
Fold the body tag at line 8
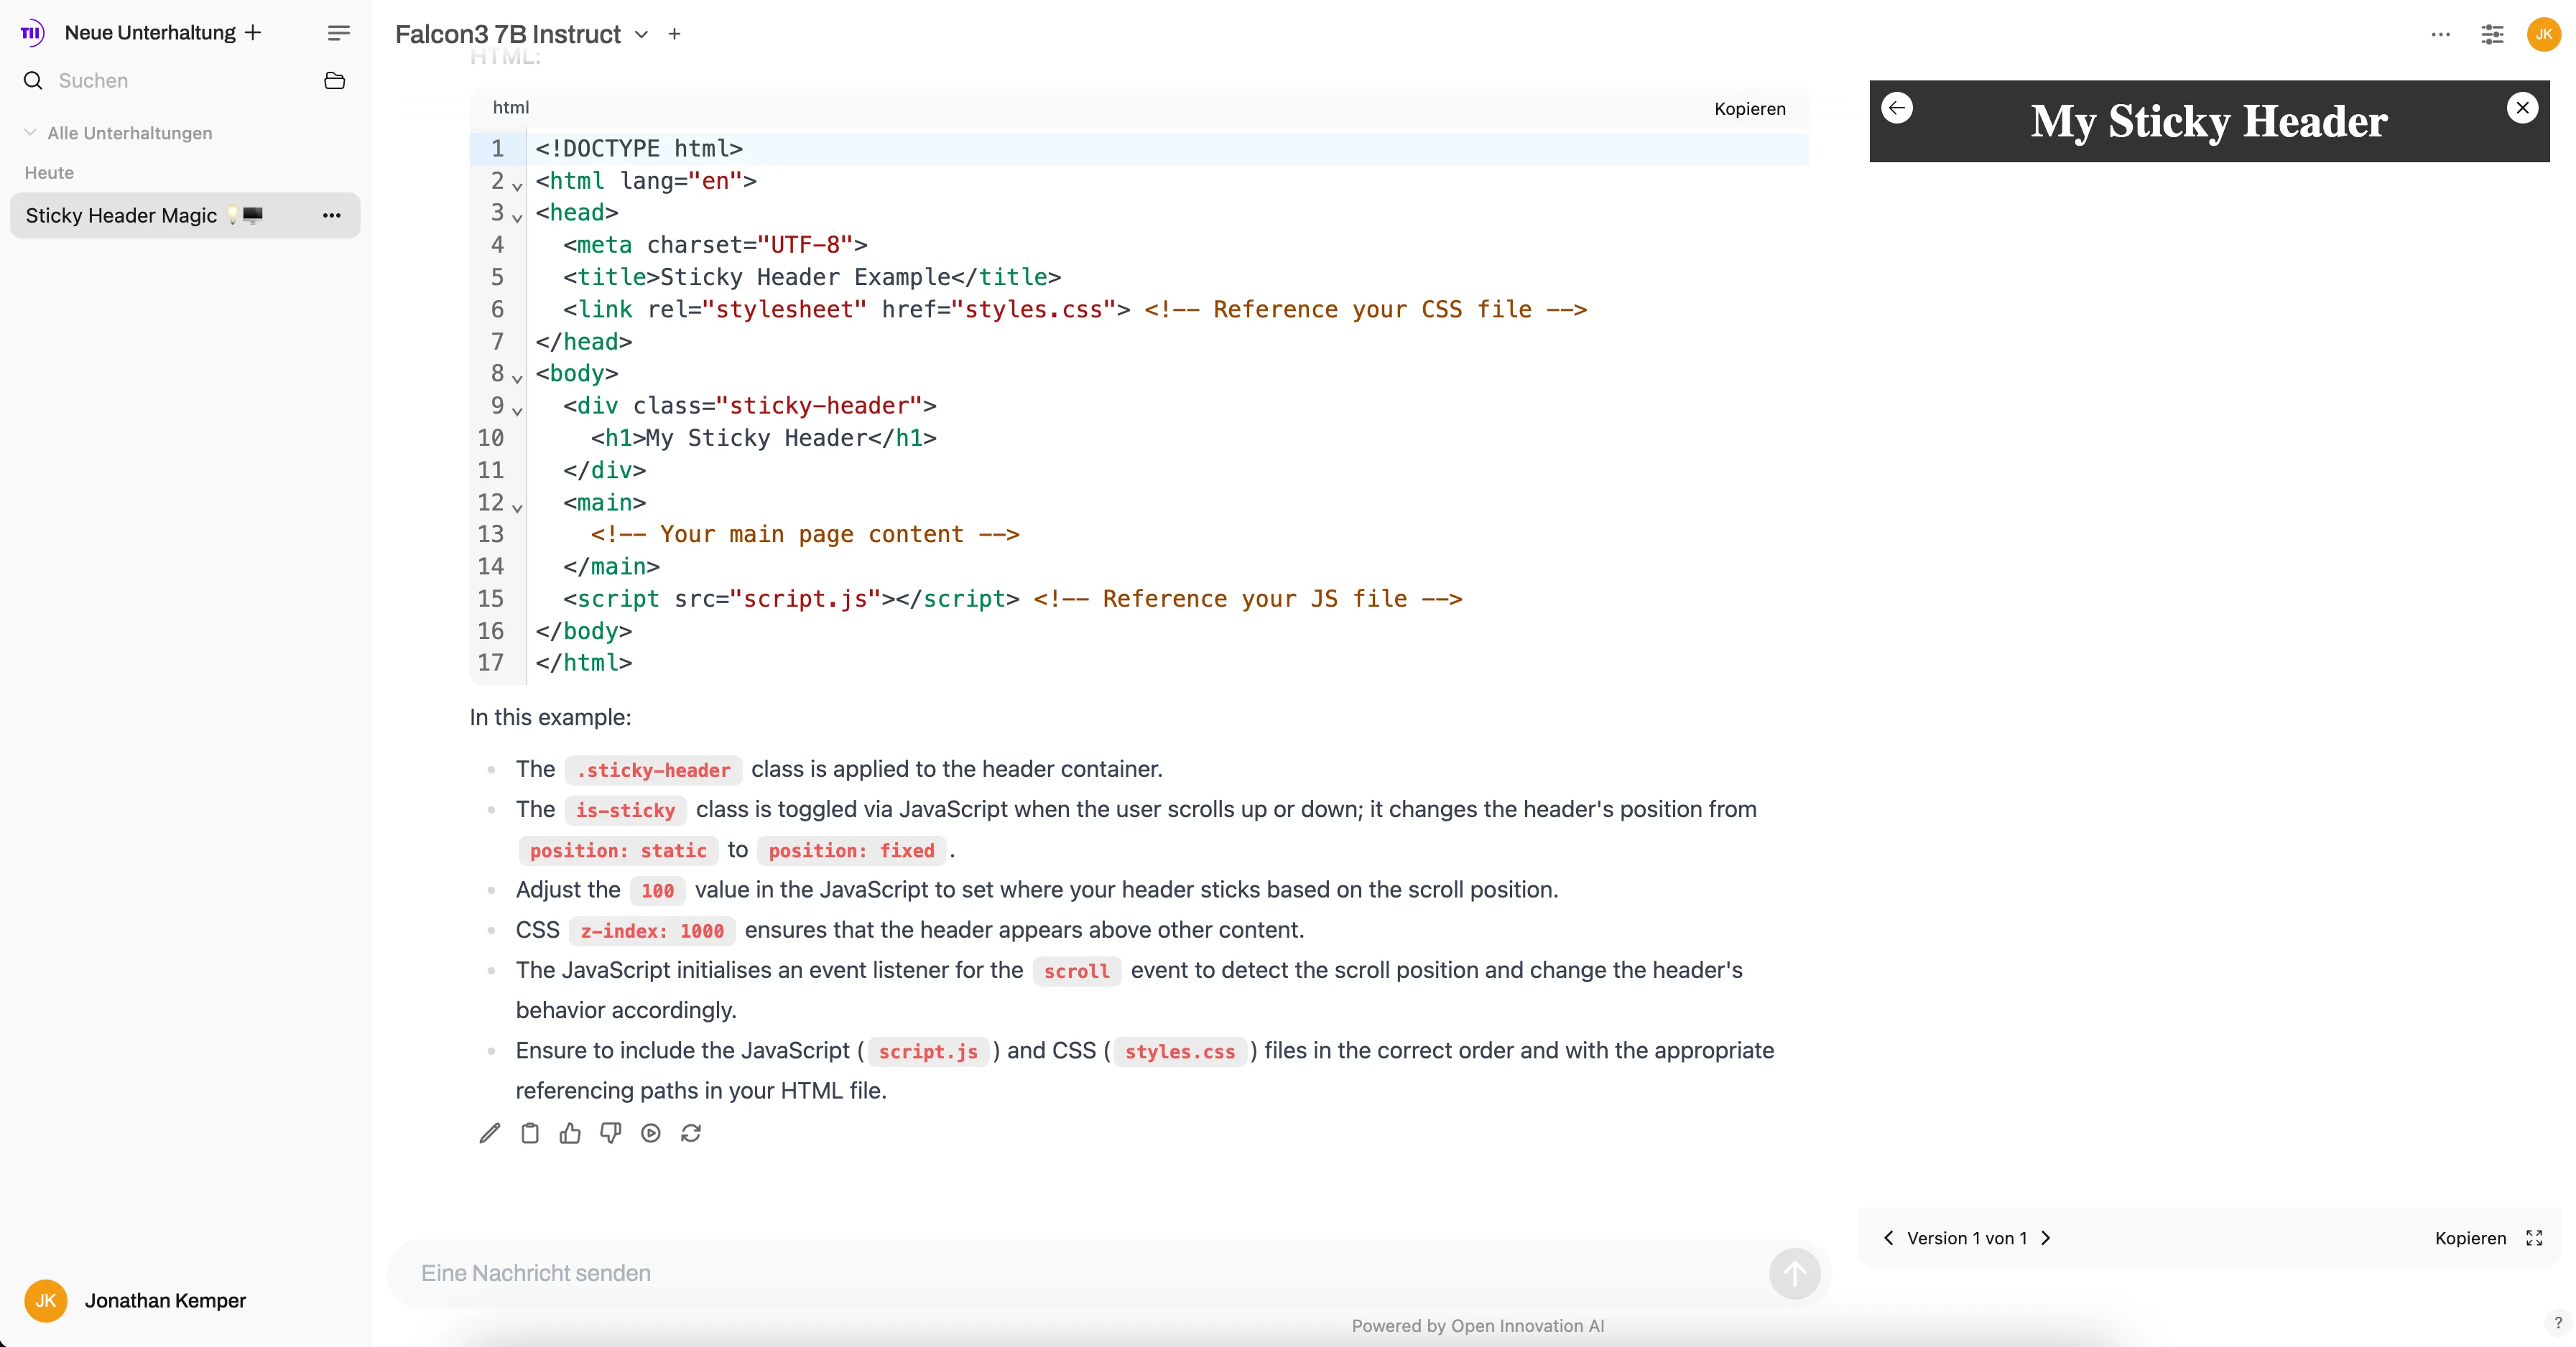pos(517,378)
